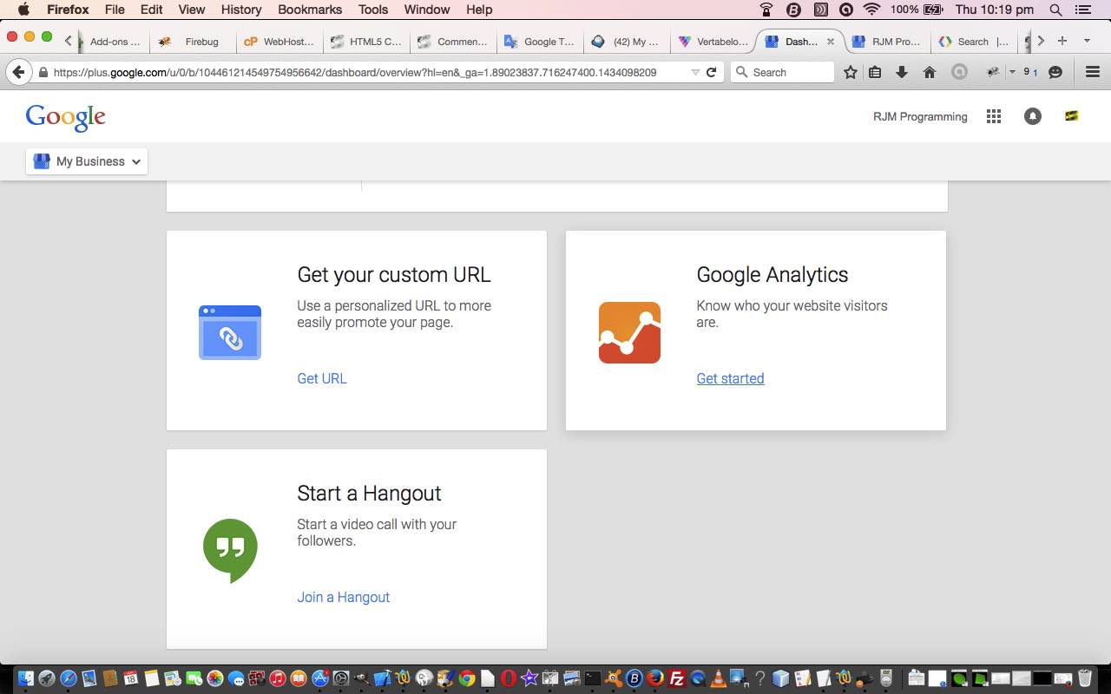Expand the My Business dropdown
Viewport: 1111px width, 694px height.
87,161
